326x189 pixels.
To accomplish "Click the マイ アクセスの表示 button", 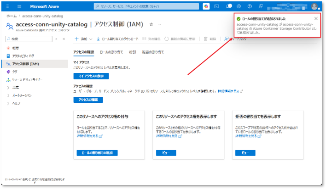I will [91, 76].
